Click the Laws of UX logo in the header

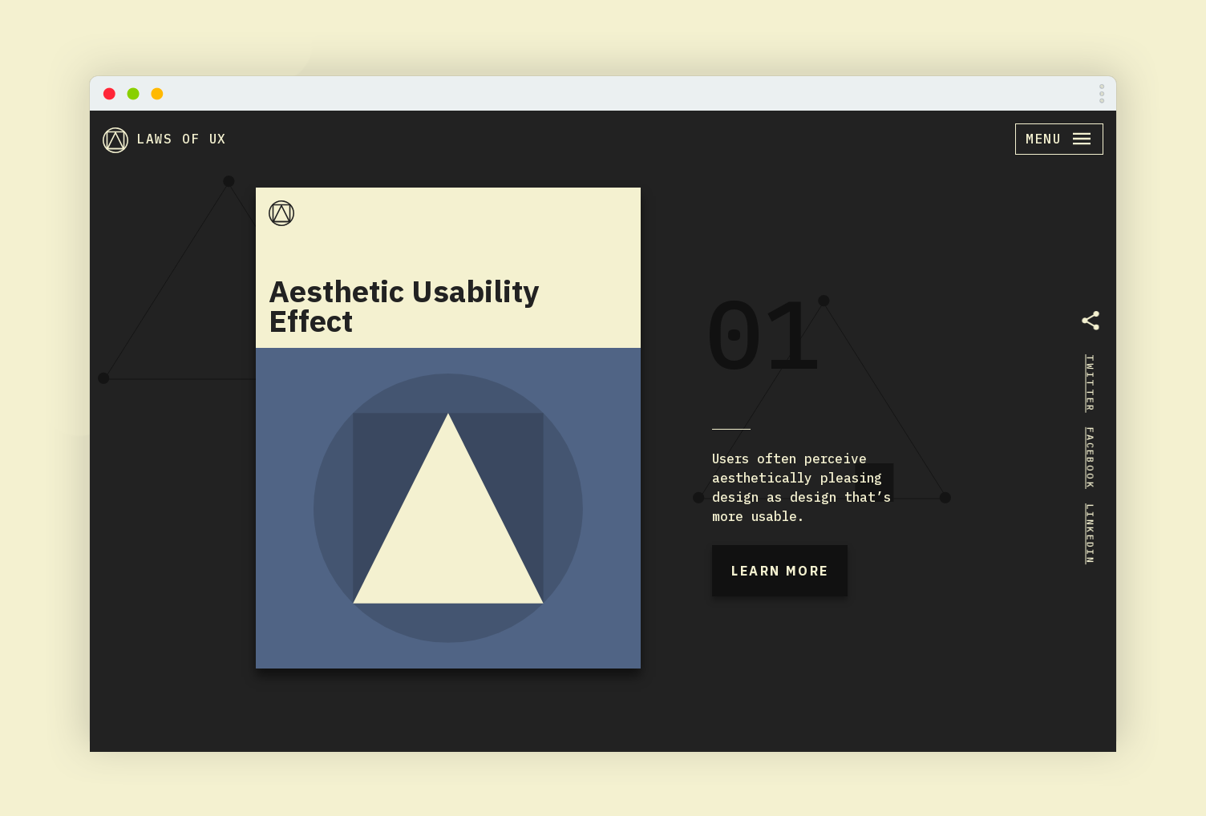tap(115, 139)
